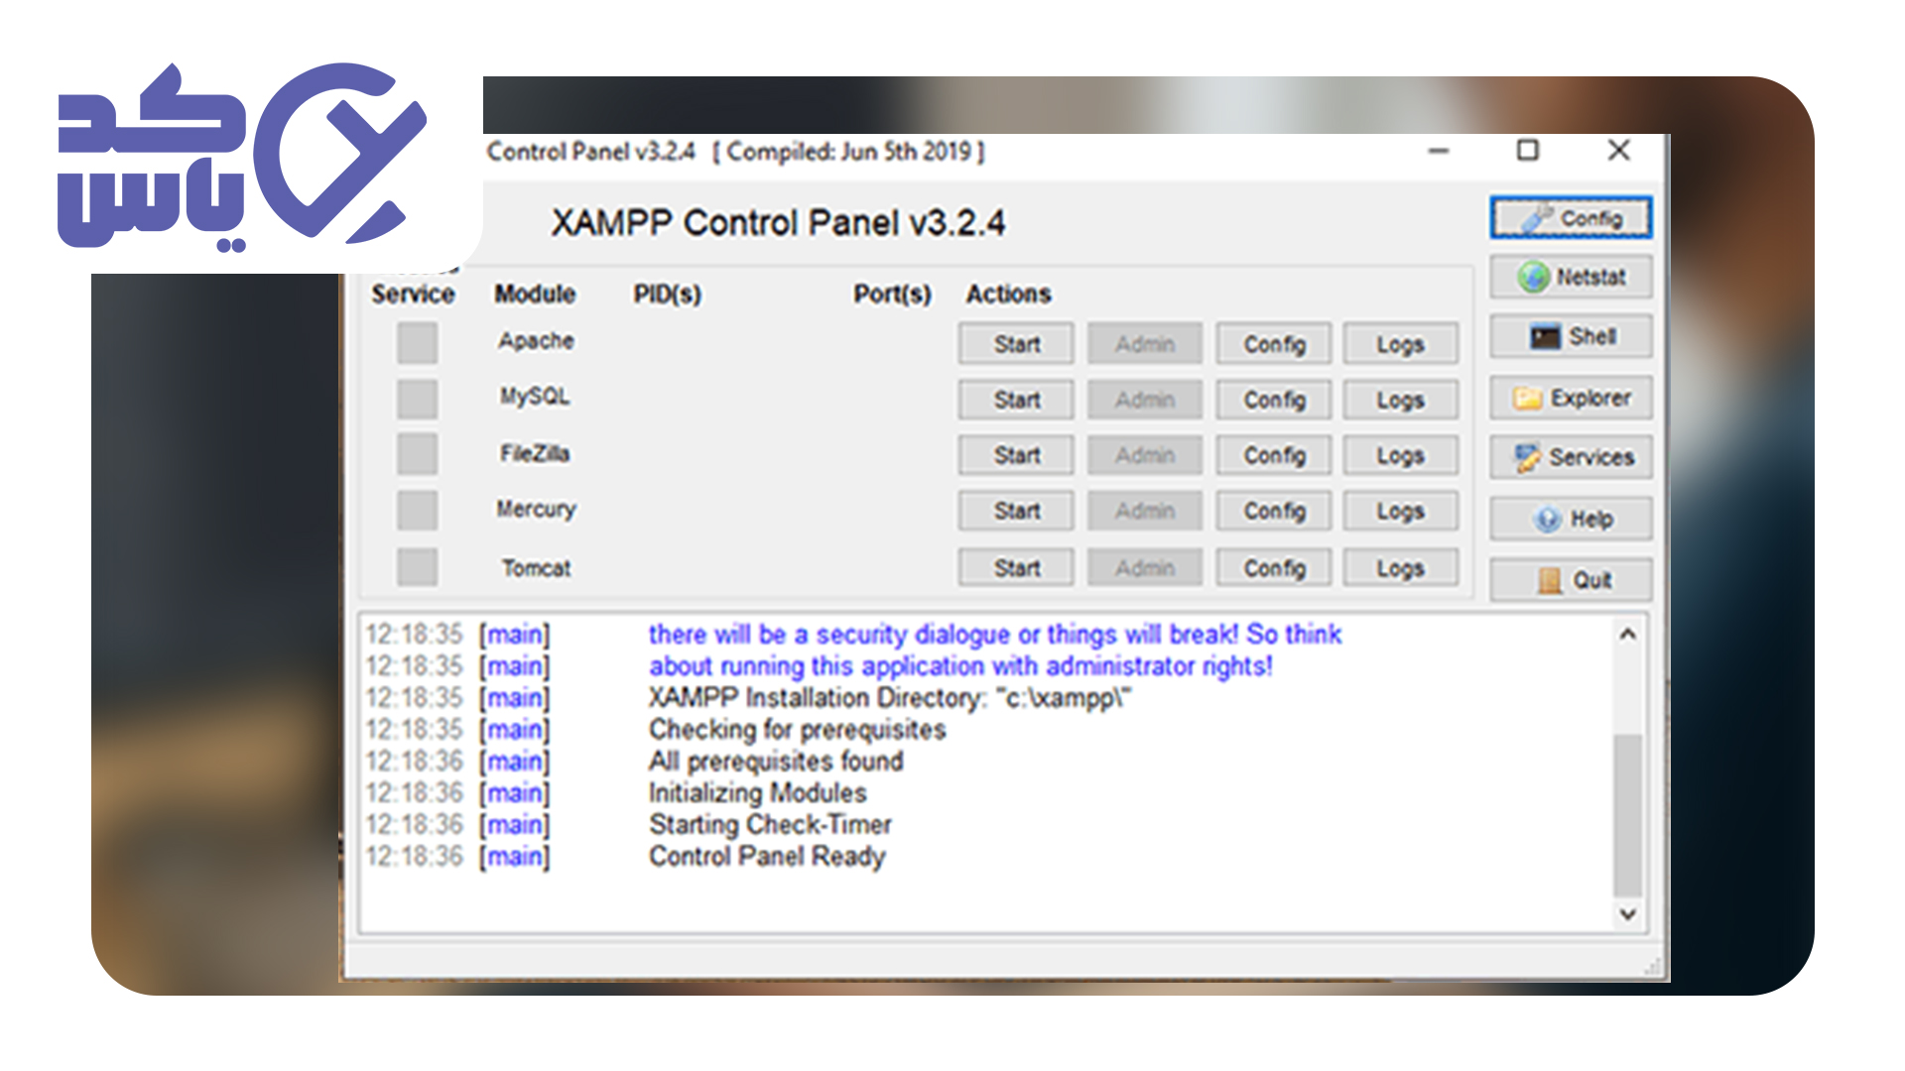
Task: Select the Tomcat module name
Action: click(x=536, y=568)
